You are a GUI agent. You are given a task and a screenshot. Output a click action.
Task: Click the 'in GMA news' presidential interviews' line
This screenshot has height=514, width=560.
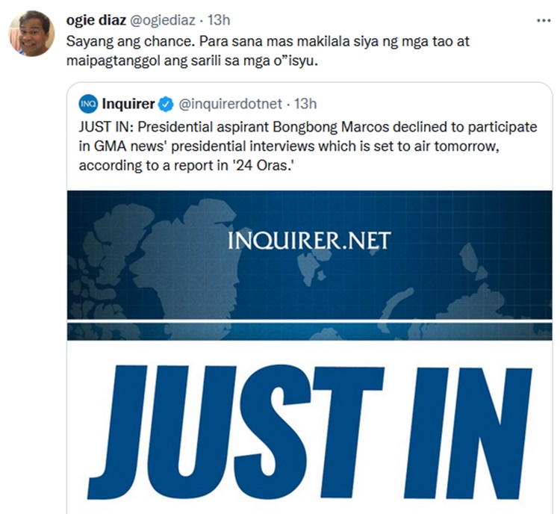point(288,146)
